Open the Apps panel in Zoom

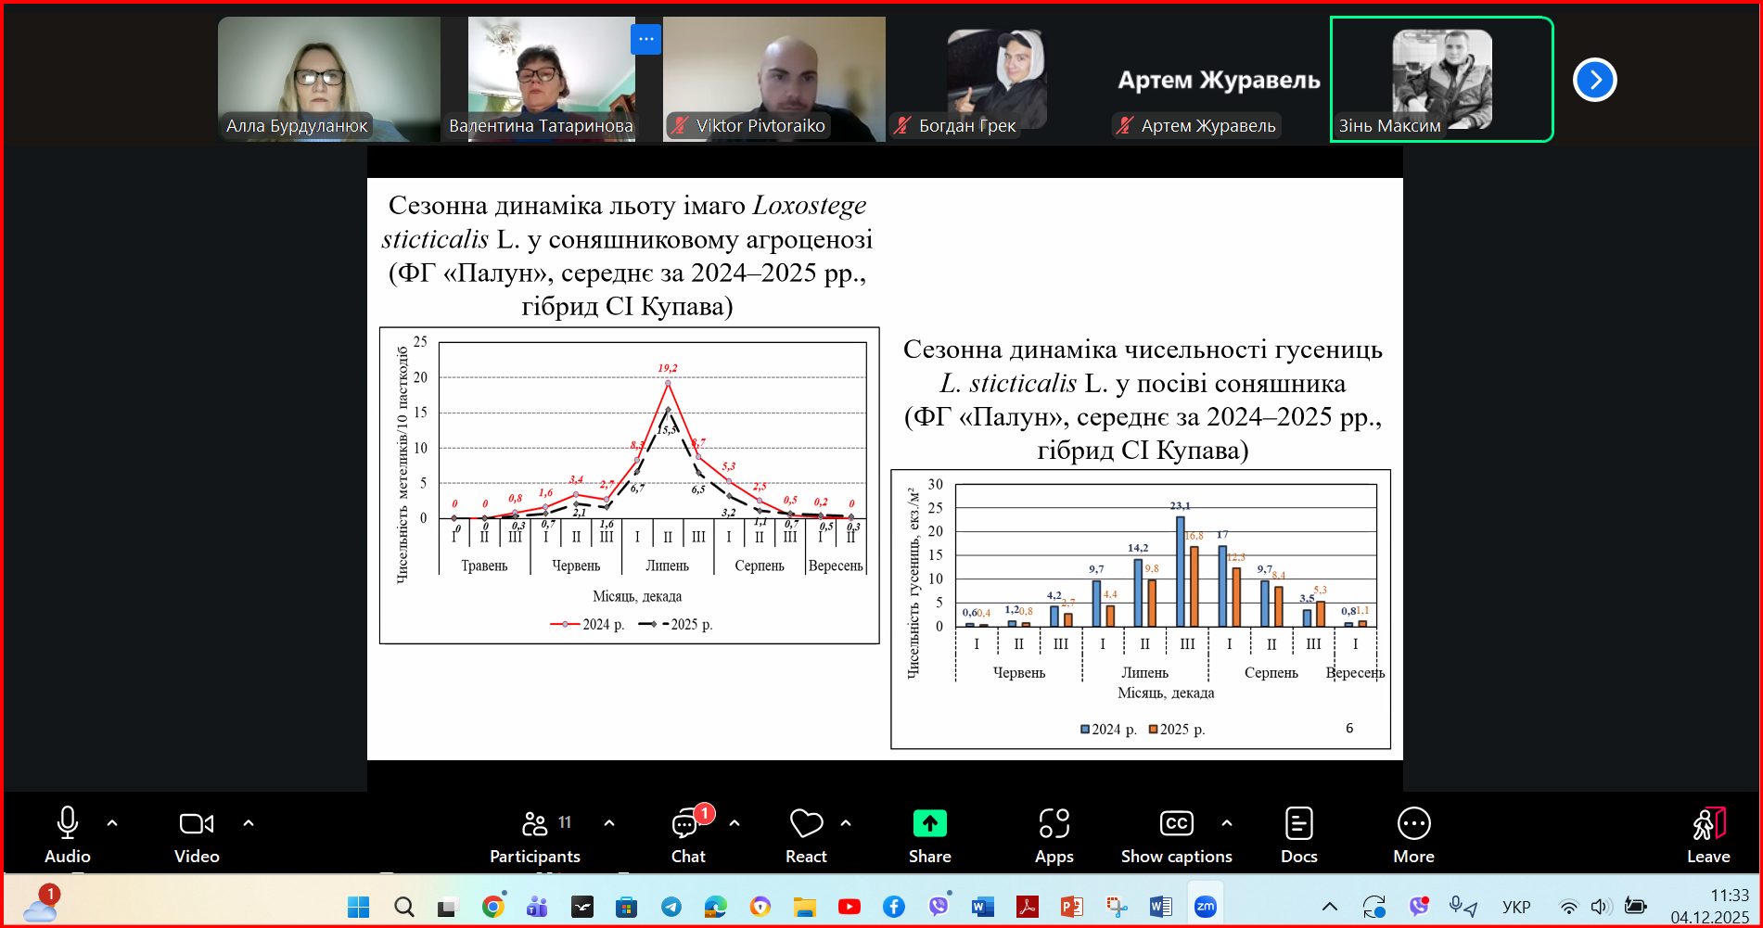[x=1054, y=834]
